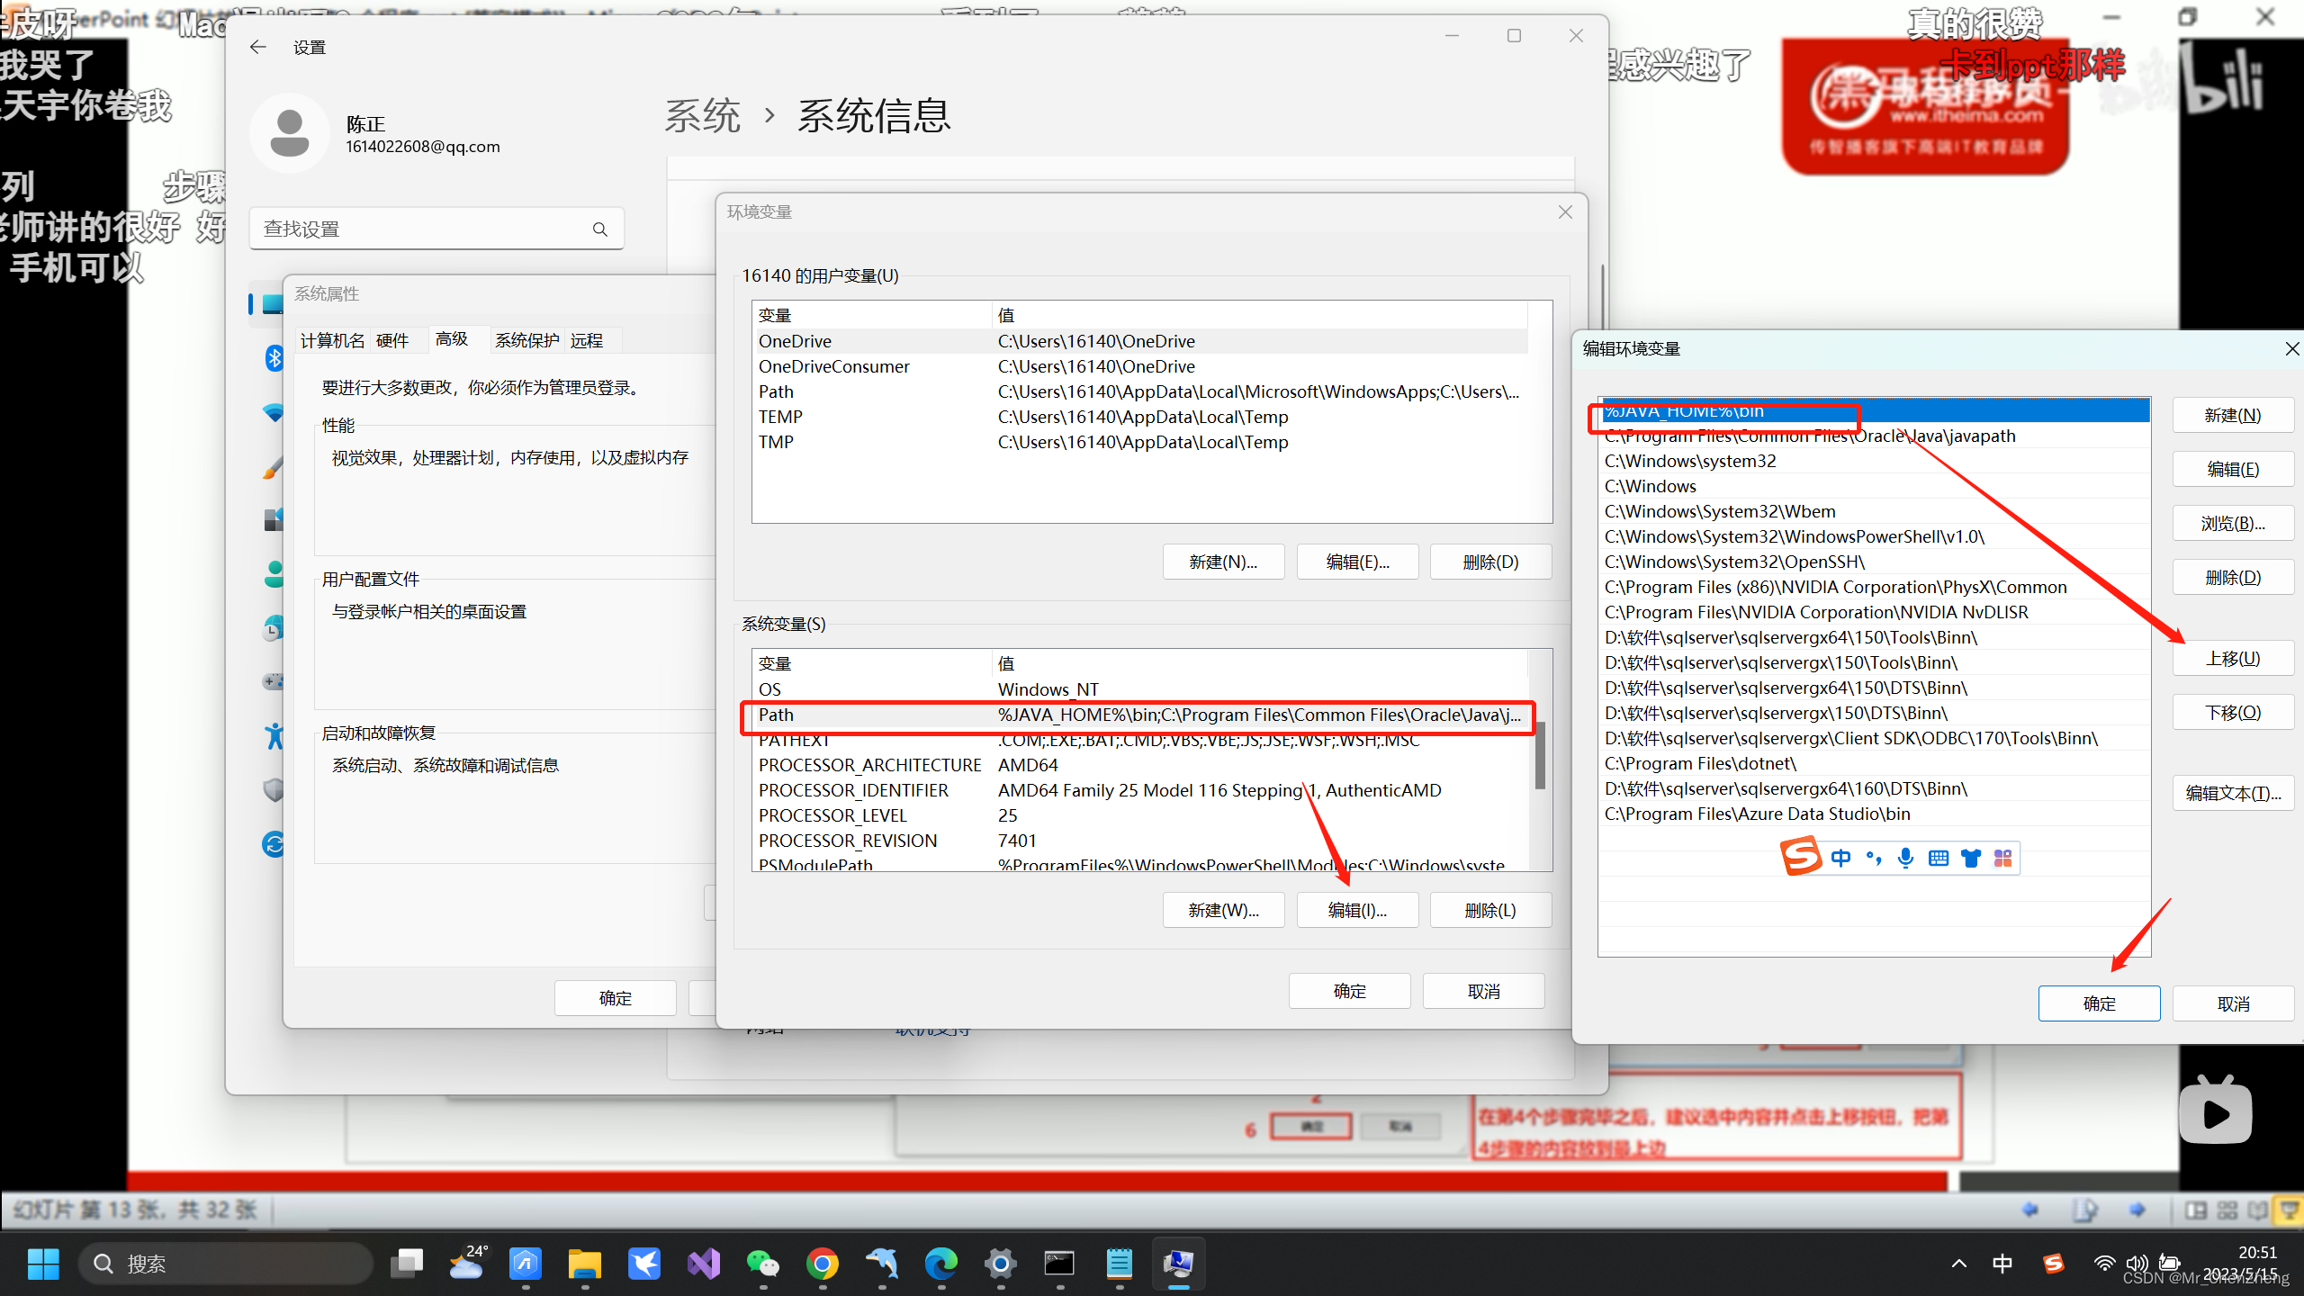Image resolution: width=2304 pixels, height=1296 pixels.
Task: Click 取消 in the 环境变量 dialog
Action: (1483, 991)
